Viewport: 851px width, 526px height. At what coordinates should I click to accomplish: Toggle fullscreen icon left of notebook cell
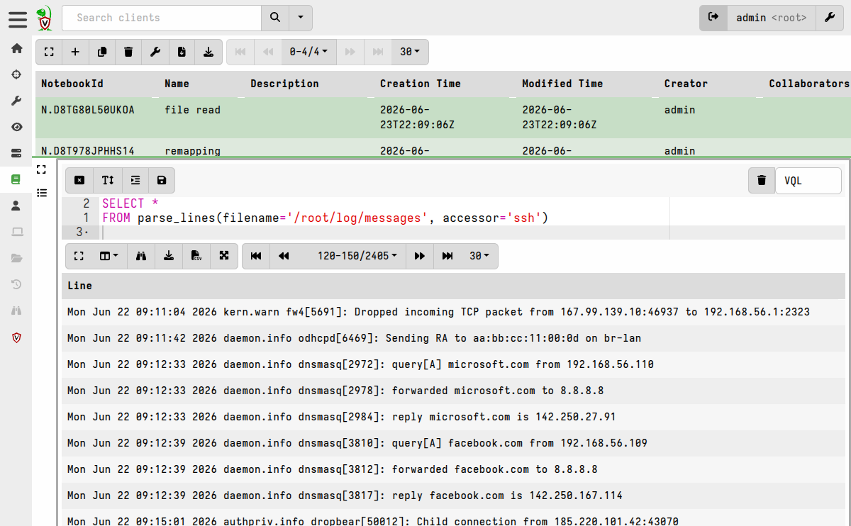tap(42, 169)
